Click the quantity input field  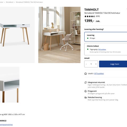[x=91, y=64]
